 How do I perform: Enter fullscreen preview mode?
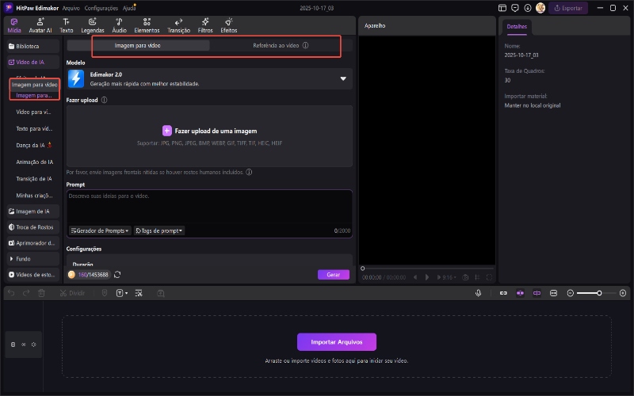[489, 277]
